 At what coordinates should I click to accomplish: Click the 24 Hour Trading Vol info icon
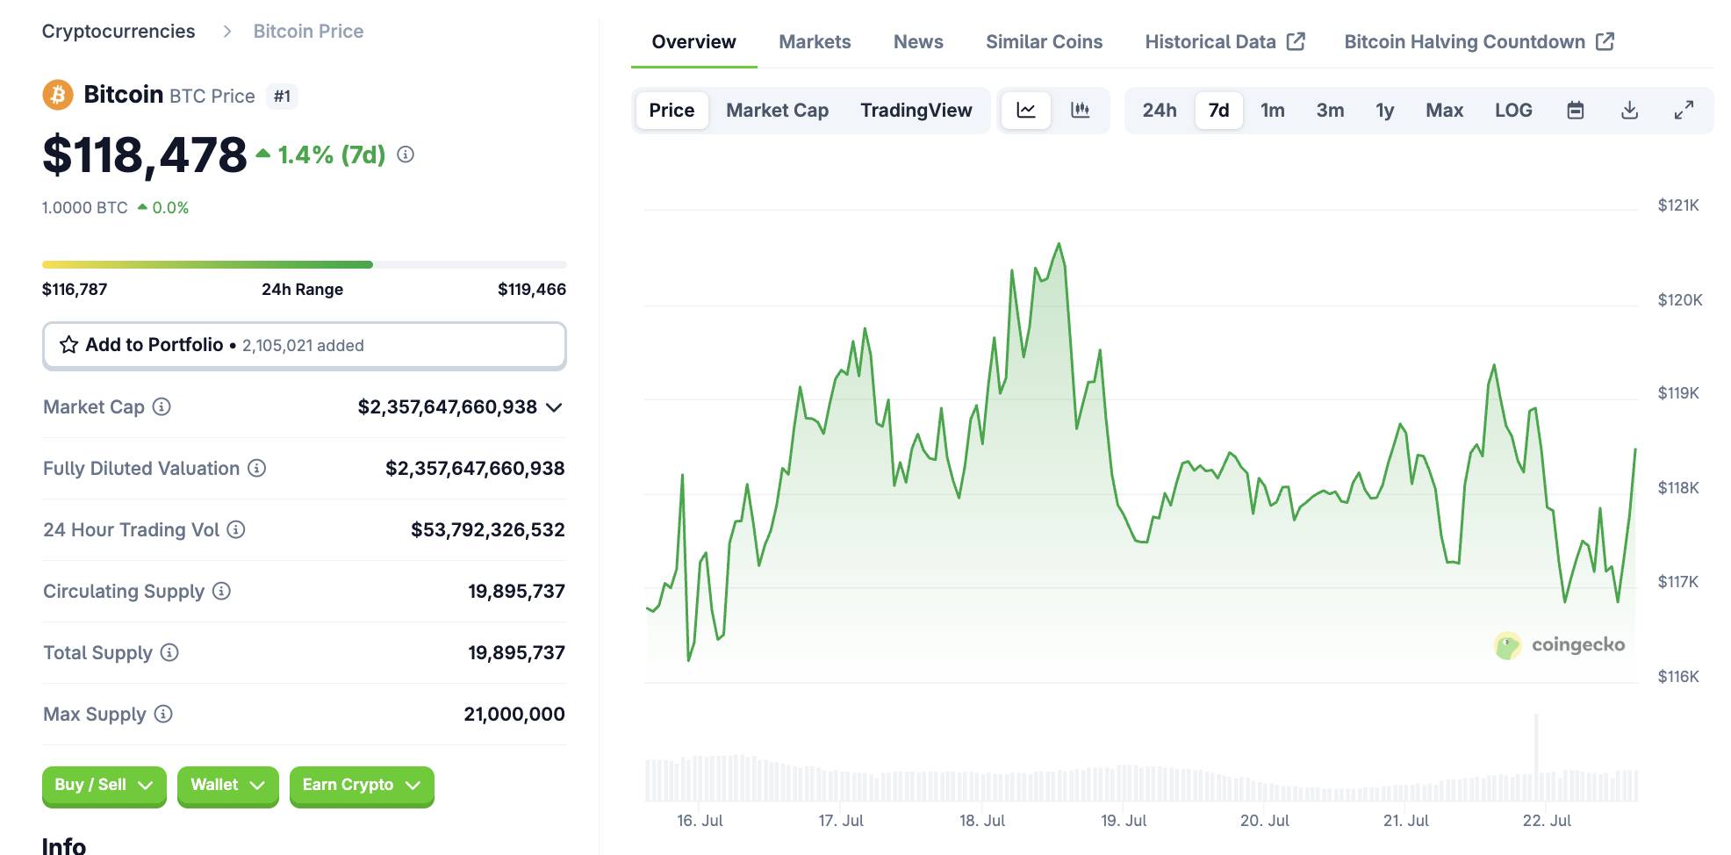coord(236,529)
